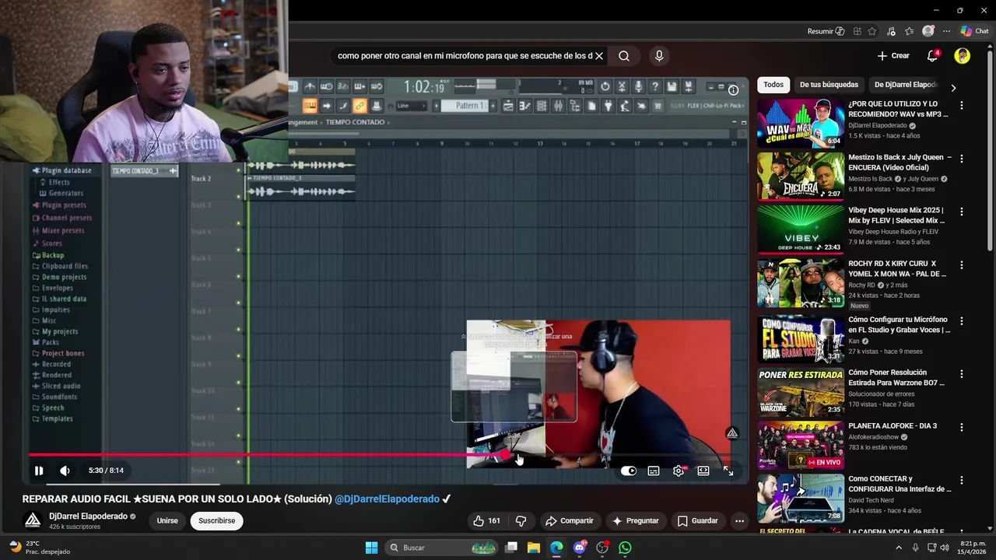The width and height of the screenshot is (996, 560).
Task: Open options for the WAV vs MP3 video
Action: tap(962, 106)
